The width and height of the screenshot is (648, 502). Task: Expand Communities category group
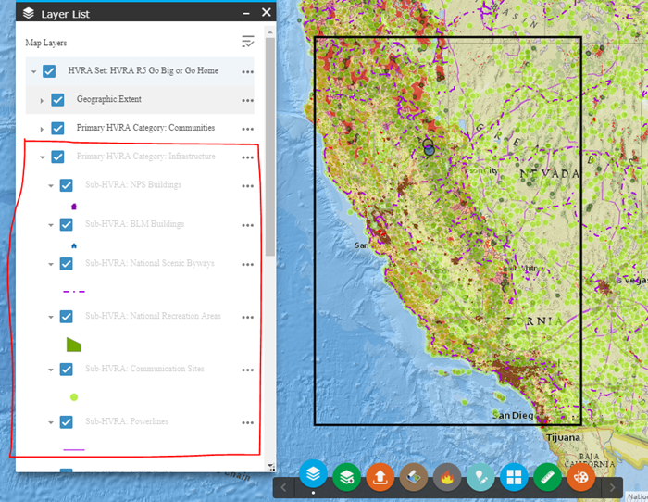(42, 129)
